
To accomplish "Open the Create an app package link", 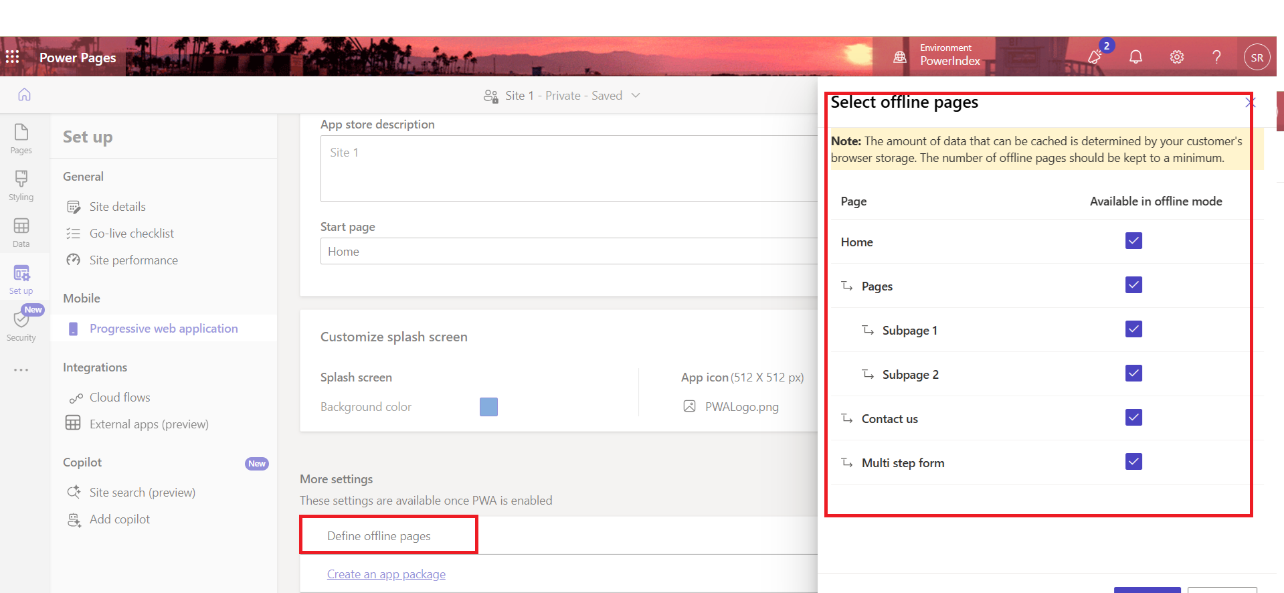I will pos(386,574).
